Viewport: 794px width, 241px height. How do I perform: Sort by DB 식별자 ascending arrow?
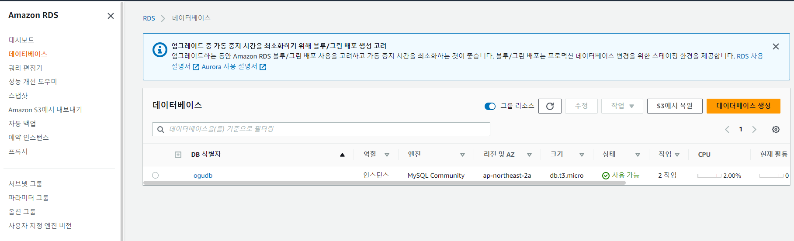pyautogui.click(x=342, y=155)
